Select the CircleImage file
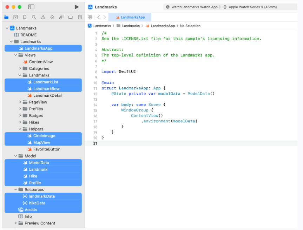 point(43,136)
